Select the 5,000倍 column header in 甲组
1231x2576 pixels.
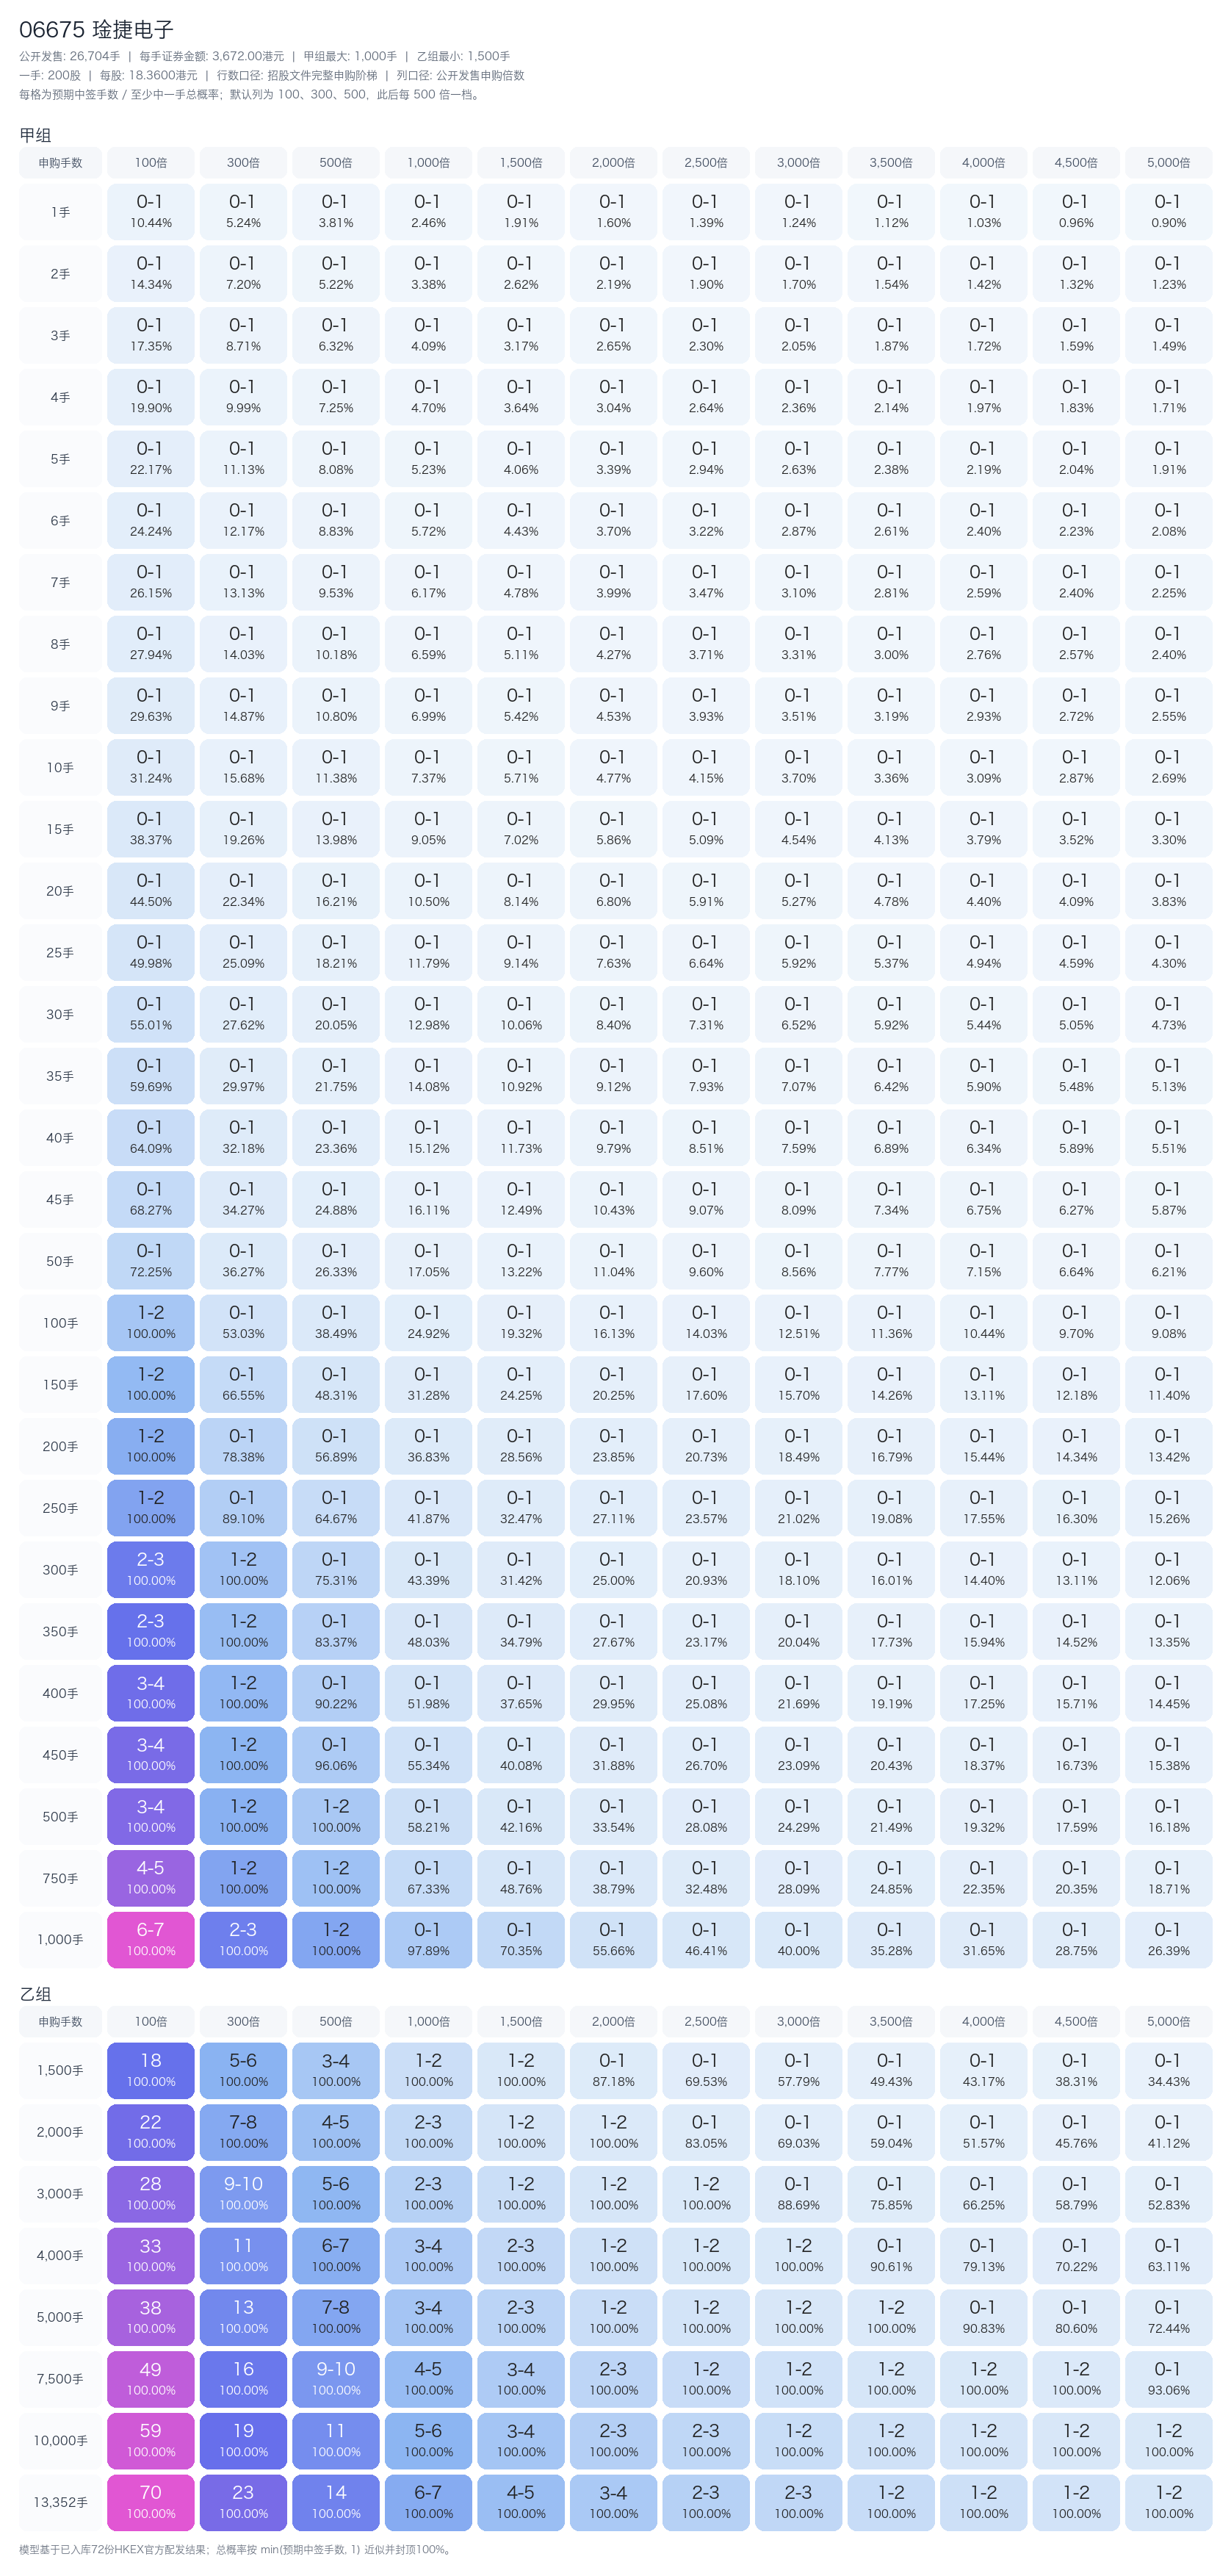point(1168,162)
